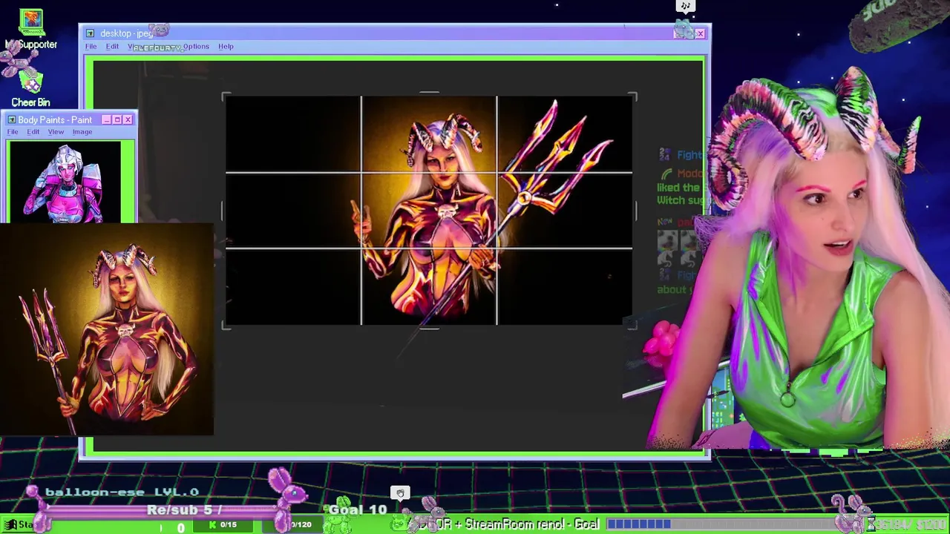
Task: Open File menu in desktop - jpeg window
Action: click(x=91, y=47)
